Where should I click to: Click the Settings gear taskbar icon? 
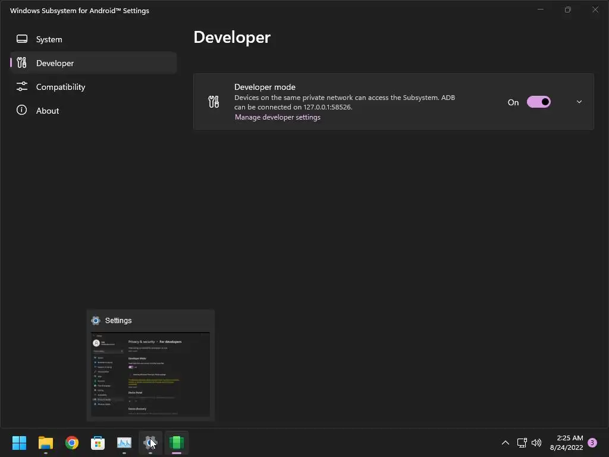pos(150,443)
